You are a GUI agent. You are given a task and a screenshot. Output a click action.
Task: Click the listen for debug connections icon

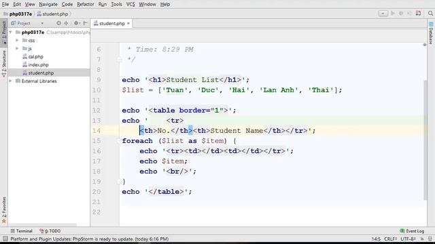(419, 14)
